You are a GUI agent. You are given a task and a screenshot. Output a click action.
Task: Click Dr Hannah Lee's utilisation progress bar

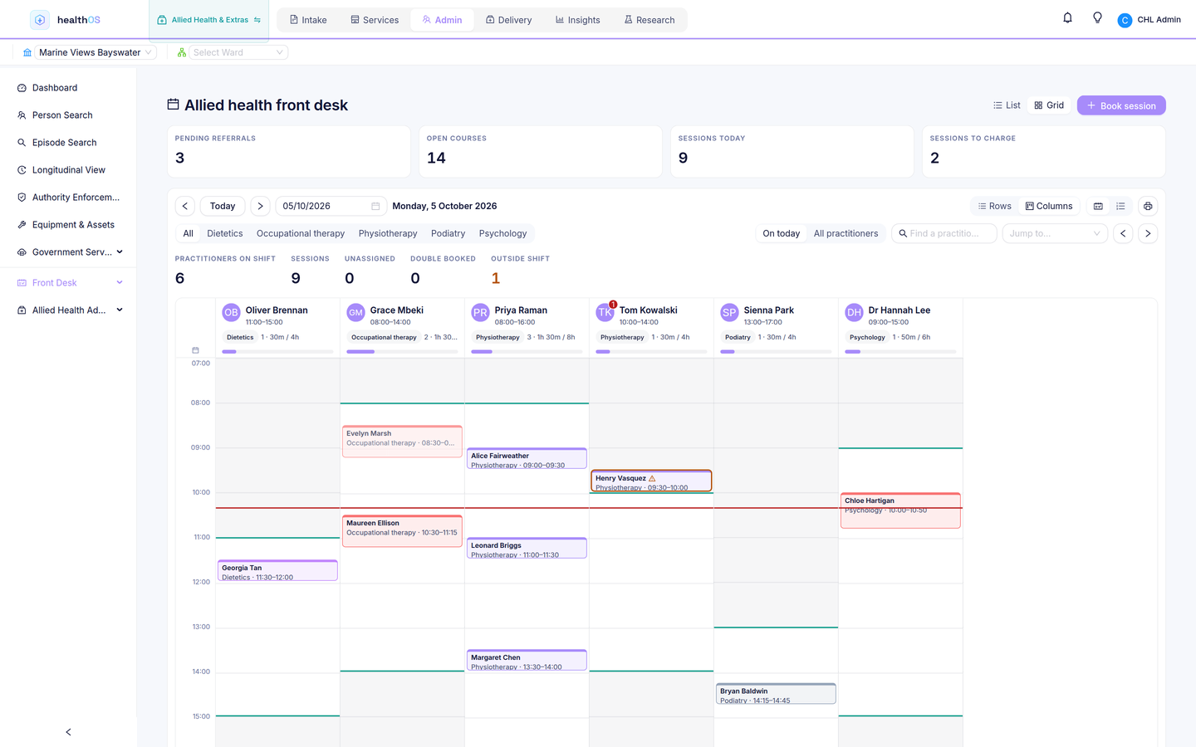tap(900, 352)
